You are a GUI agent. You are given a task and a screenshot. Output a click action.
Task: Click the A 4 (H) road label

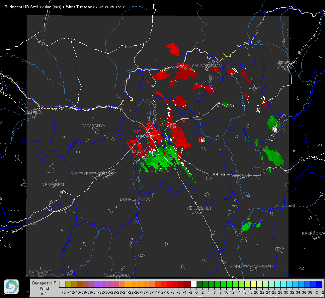[219, 174]
